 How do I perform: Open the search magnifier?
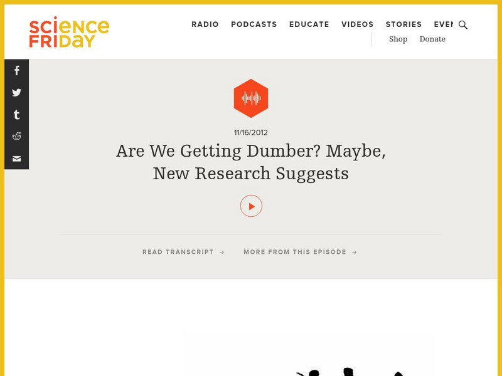(463, 25)
